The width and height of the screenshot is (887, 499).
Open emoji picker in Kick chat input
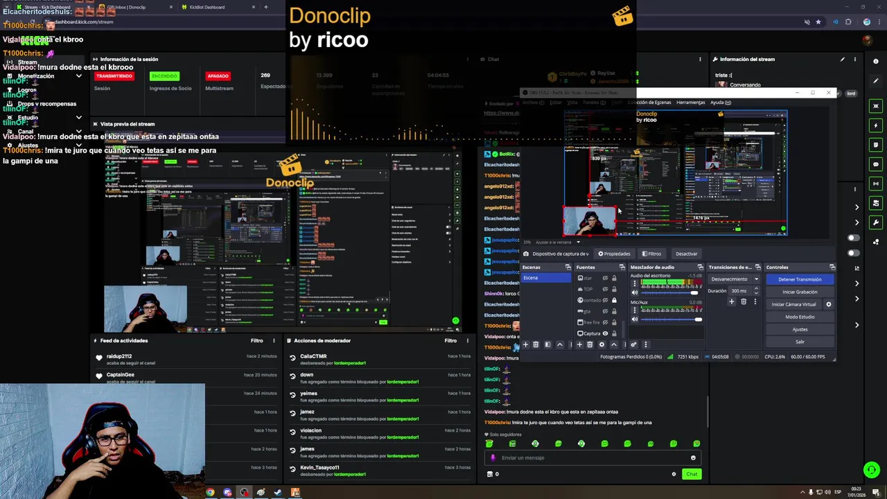click(x=693, y=457)
